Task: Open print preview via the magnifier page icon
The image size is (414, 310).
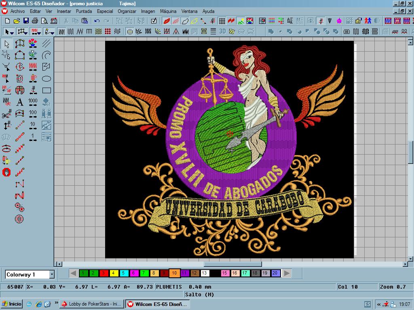Action: click(44, 21)
